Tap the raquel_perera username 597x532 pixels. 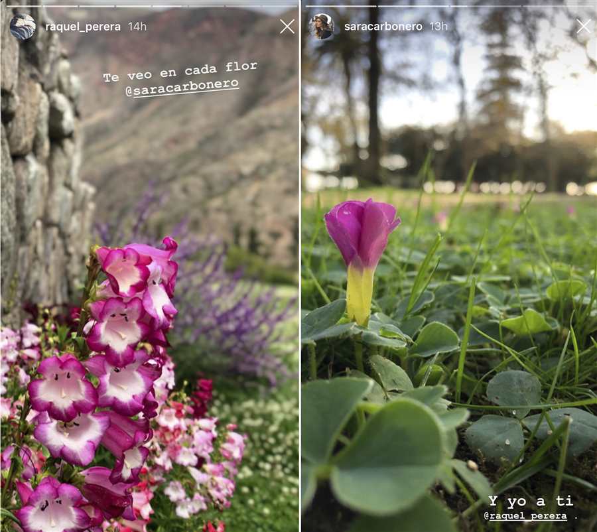[x=83, y=27]
